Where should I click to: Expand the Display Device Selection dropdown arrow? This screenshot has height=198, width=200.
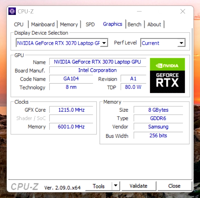coord(104,43)
